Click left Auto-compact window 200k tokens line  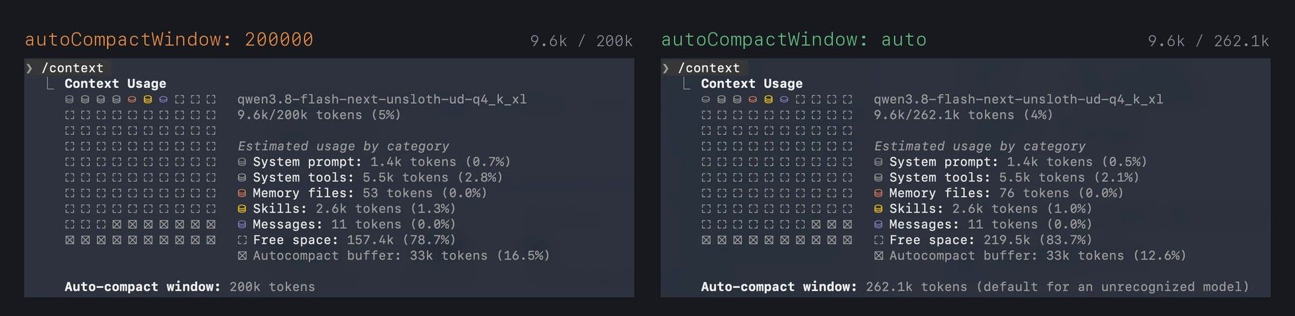click(x=190, y=287)
